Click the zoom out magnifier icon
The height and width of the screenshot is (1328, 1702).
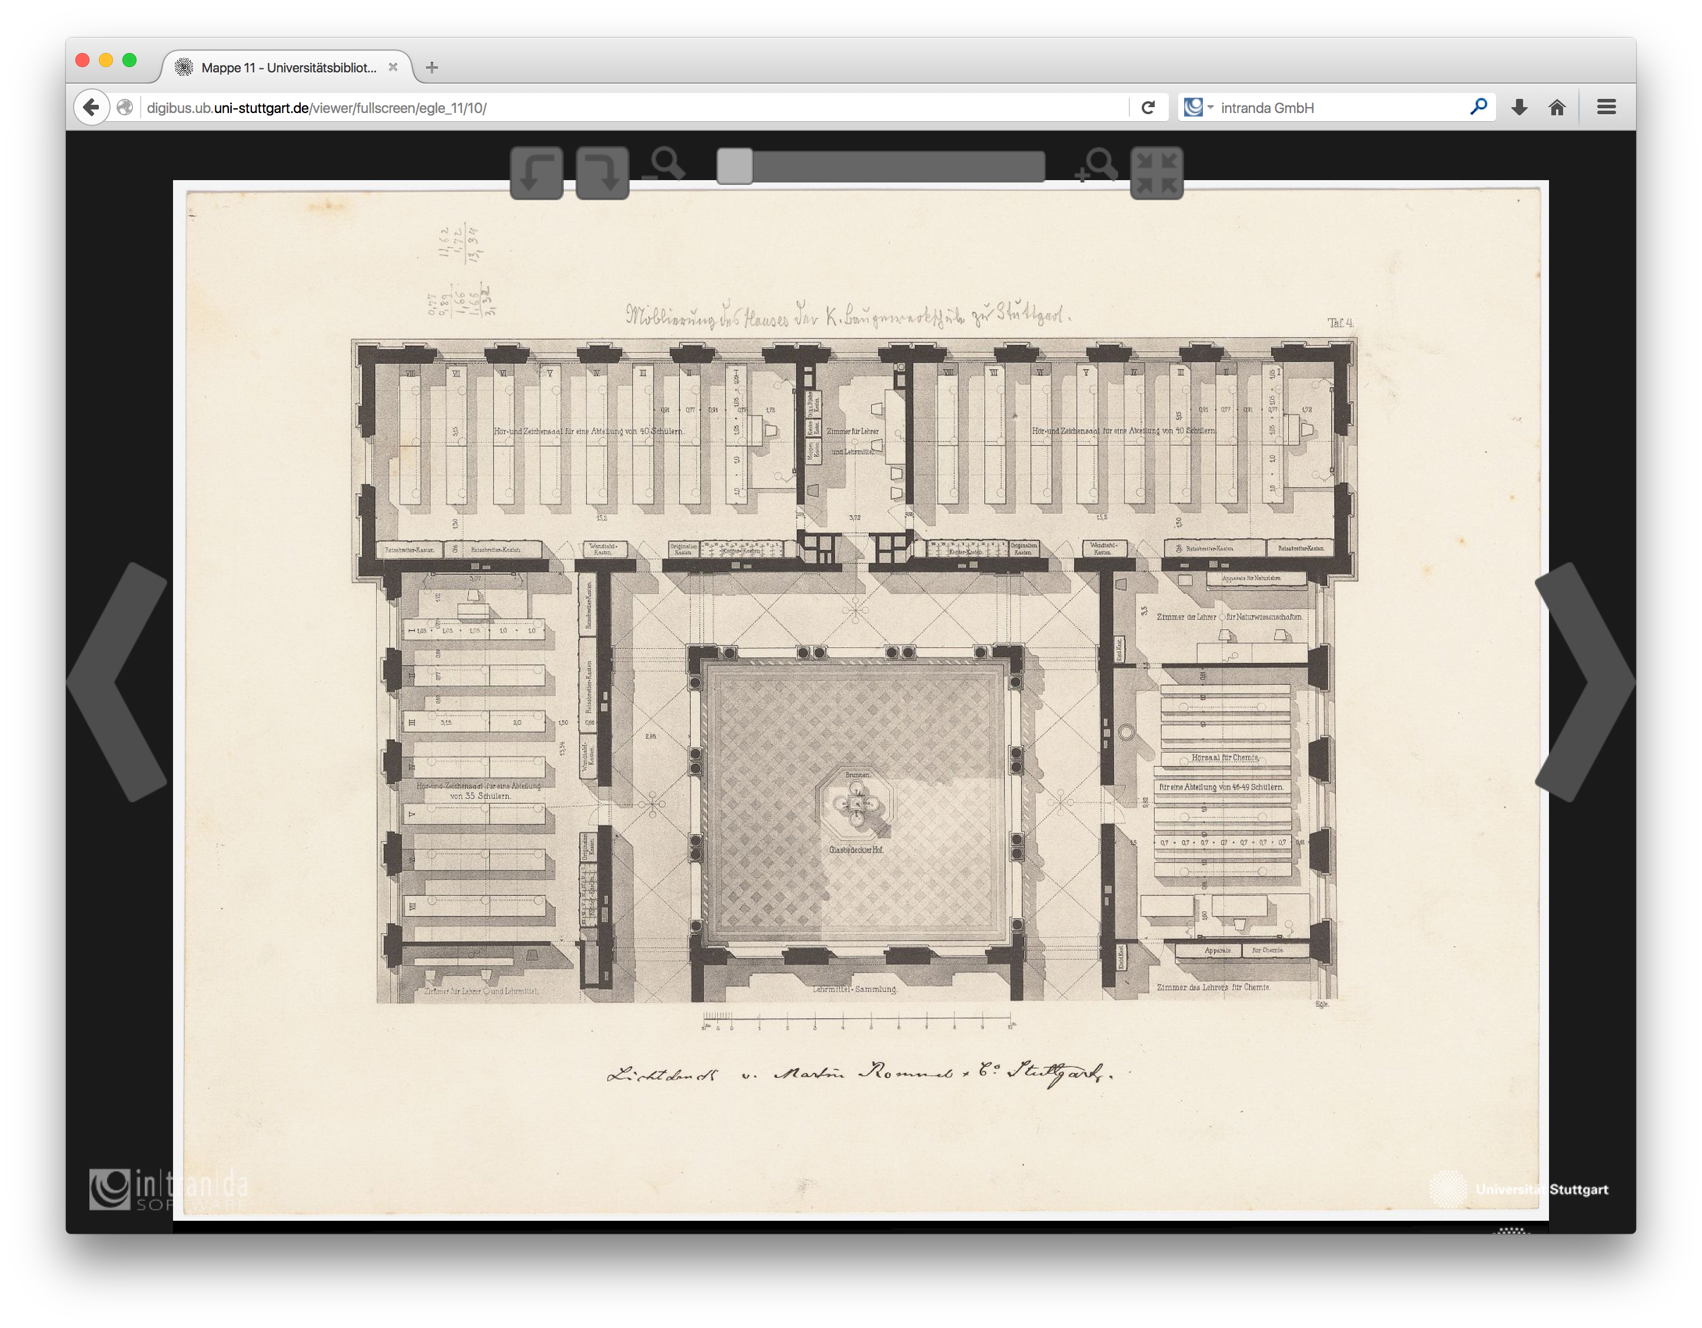[663, 164]
